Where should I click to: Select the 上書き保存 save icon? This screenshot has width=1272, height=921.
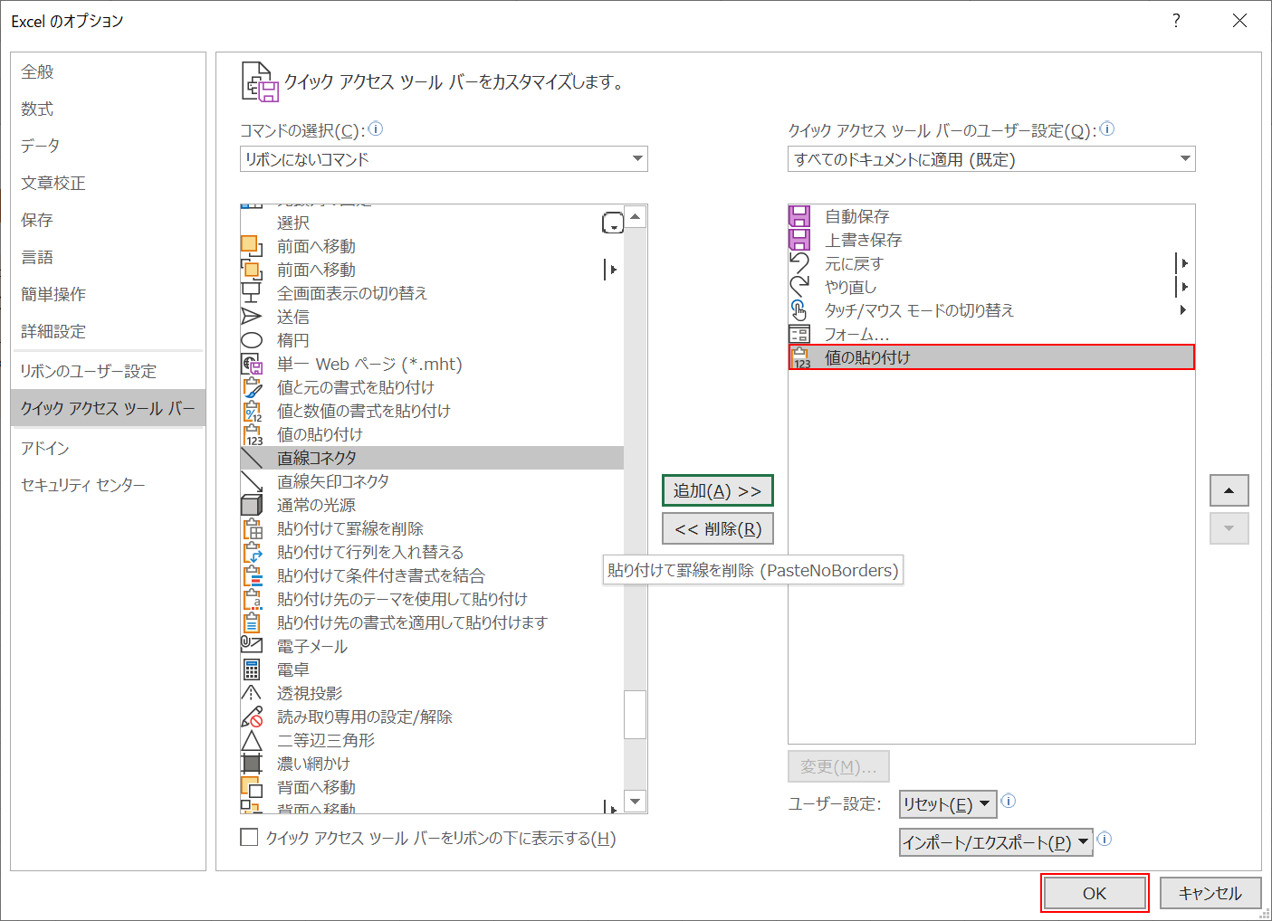point(799,239)
